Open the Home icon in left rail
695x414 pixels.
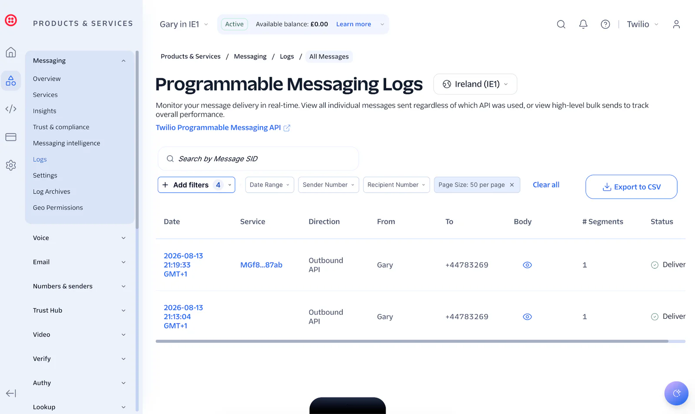11,52
